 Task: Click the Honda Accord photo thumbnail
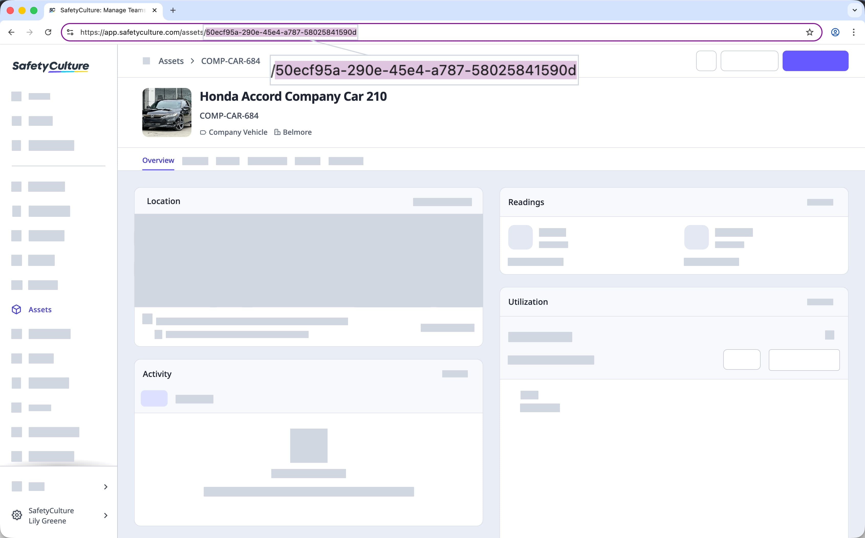pos(166,112)
